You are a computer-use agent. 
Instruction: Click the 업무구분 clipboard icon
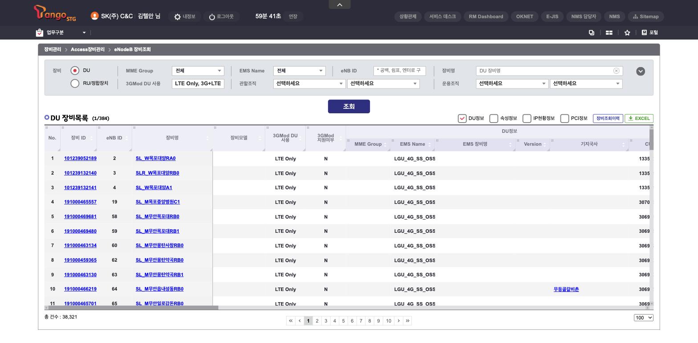click(40, 32)
